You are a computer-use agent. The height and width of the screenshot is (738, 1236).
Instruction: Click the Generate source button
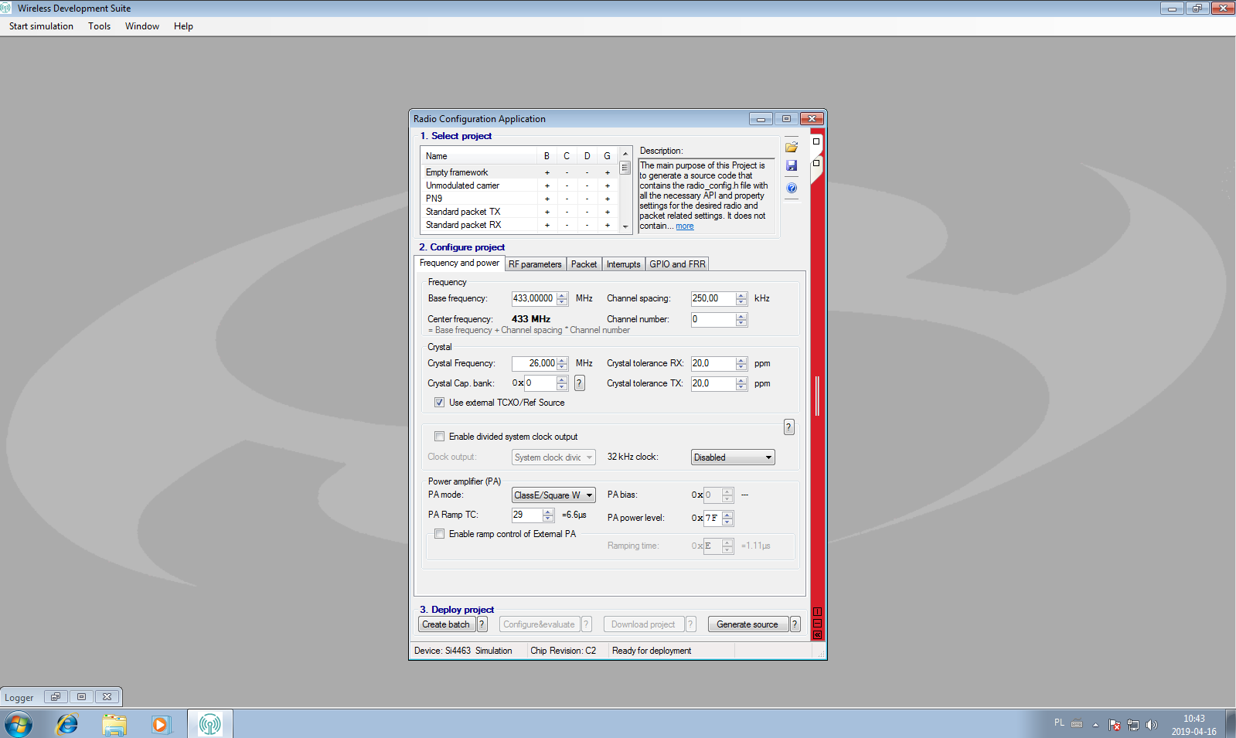[747, 624]
